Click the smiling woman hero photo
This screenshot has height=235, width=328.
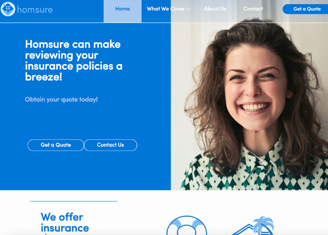tap(249, 106)
